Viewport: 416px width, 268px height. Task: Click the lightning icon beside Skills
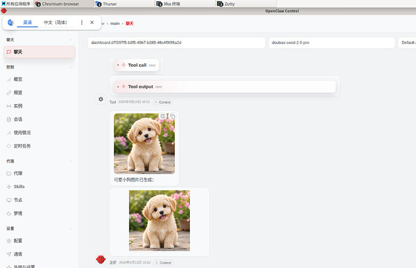[9, 187]
